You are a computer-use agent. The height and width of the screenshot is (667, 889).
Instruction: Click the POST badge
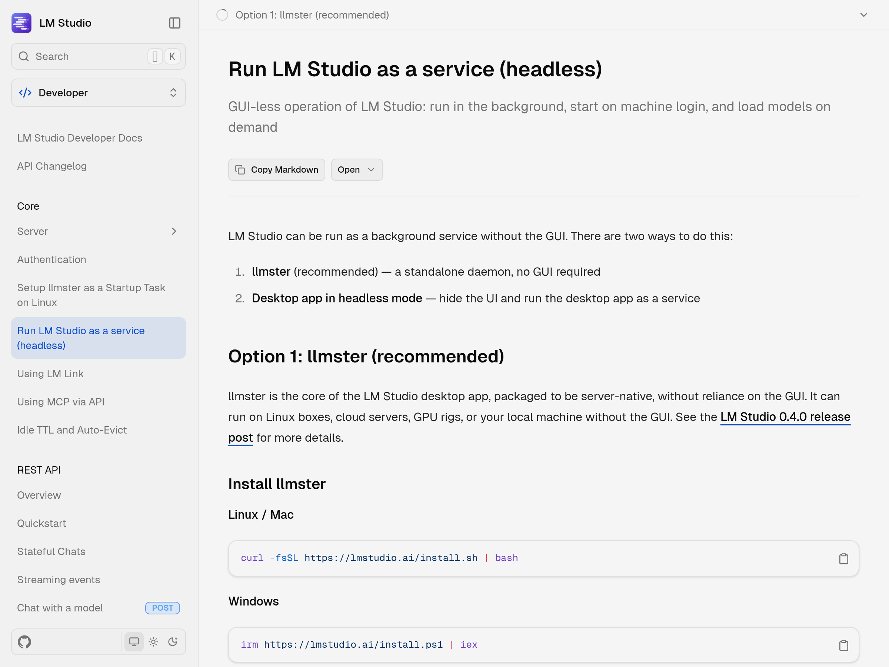162,608
